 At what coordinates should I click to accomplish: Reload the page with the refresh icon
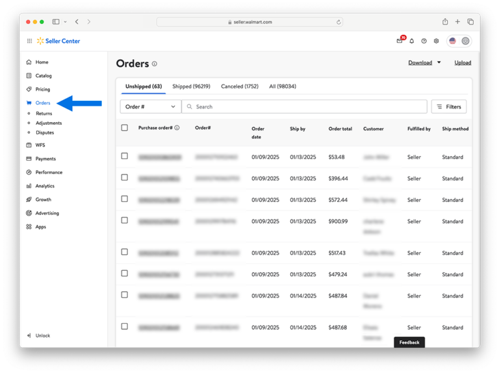coord(339,21)
